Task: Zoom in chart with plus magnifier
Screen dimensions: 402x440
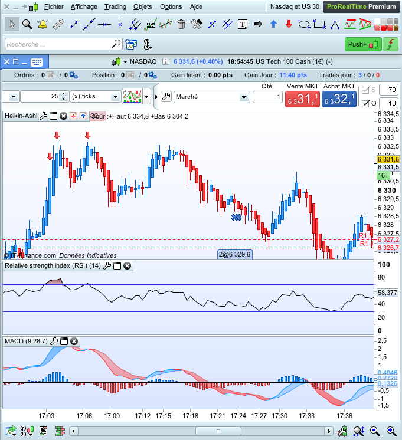Action: (391, 431)
